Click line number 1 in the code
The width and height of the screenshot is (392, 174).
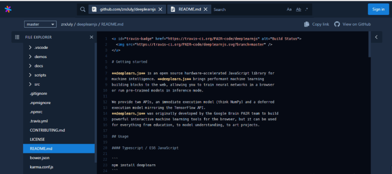(106, 39)
